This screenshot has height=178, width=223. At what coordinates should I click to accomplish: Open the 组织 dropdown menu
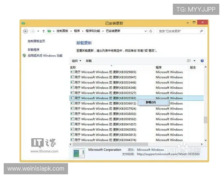tap(77, 61)
